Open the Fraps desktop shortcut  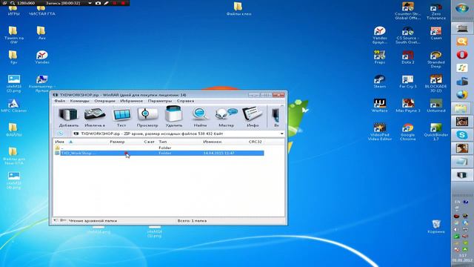(x=380, y=57)
